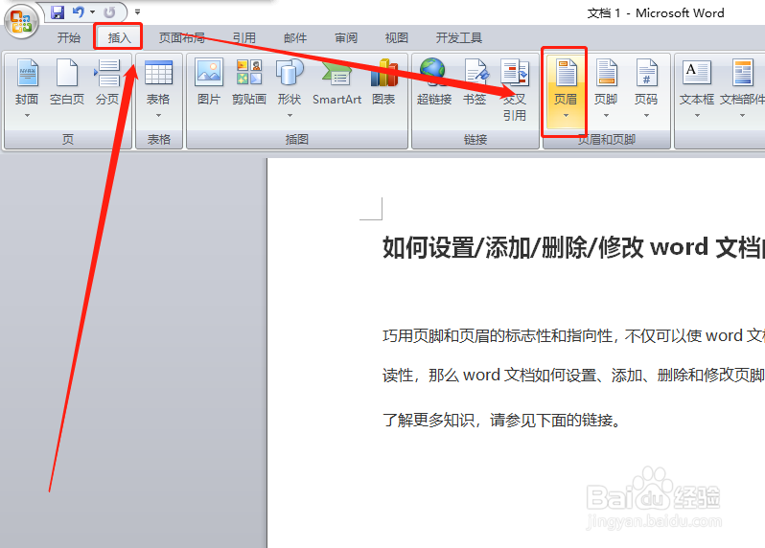Click the redo/repeat icon
Screen dimensions: 765x548
[x=109, y=12]
